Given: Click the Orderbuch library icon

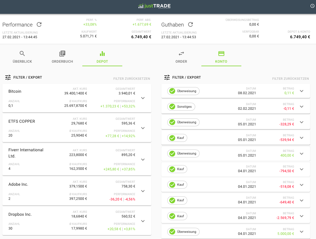Looking at the screenshot, I should pos(62,54).
